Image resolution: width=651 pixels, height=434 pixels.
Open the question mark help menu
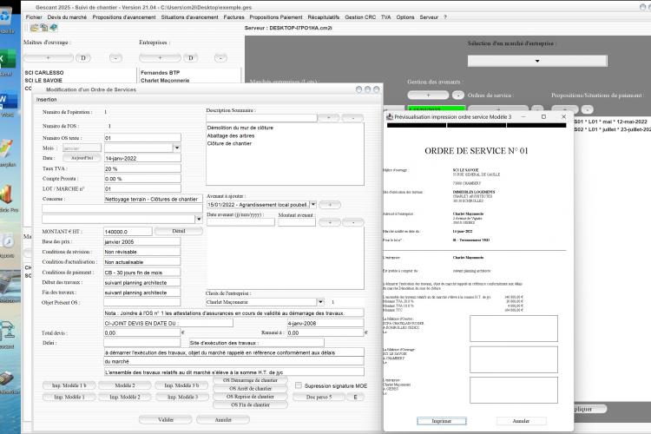[x=445, y=17]
